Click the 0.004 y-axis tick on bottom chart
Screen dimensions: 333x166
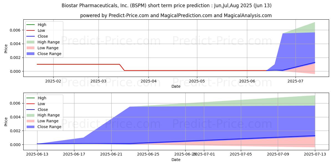point(16,117)
